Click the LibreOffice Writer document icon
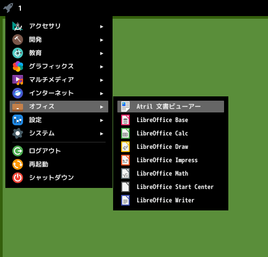The image size is (268, 257). point(125,200)
